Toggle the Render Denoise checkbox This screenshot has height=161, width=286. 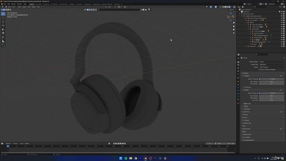(245, 103)
